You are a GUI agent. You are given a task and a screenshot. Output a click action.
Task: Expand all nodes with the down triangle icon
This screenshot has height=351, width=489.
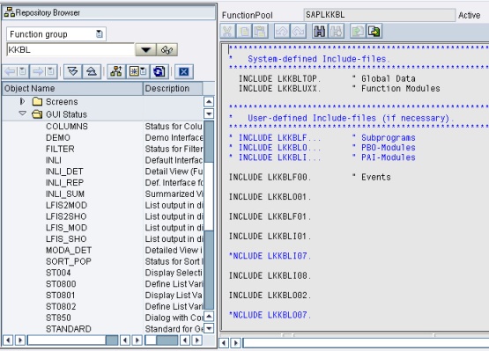pyautogui.click(x=73, y=71)
